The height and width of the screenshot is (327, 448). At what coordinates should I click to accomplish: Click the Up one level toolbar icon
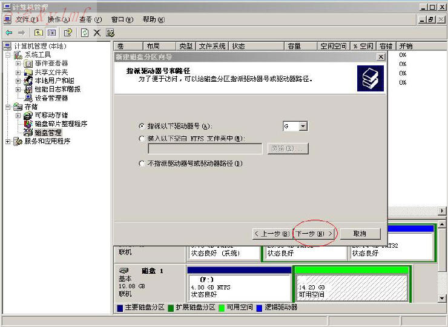[39, 33]
